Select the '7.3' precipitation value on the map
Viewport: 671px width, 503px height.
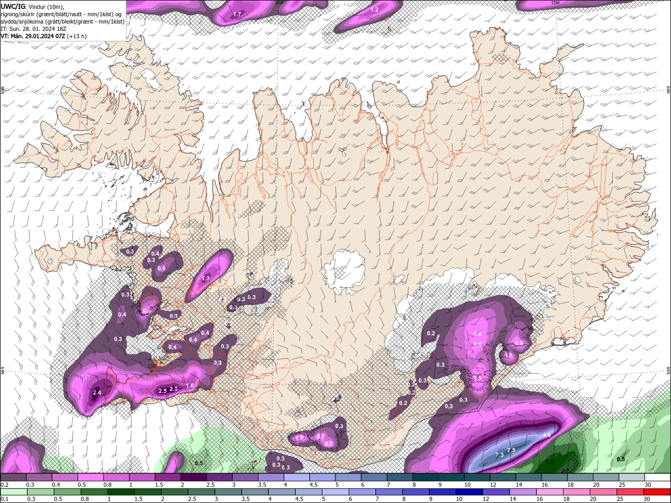pyautogui.click(x=500, y=455)
